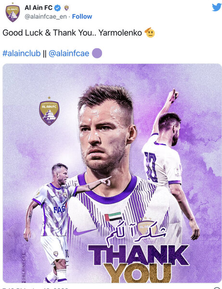The image size is (222, 289).
Task: Click the Twitter bird logo
Action: [x=217, y=7]
